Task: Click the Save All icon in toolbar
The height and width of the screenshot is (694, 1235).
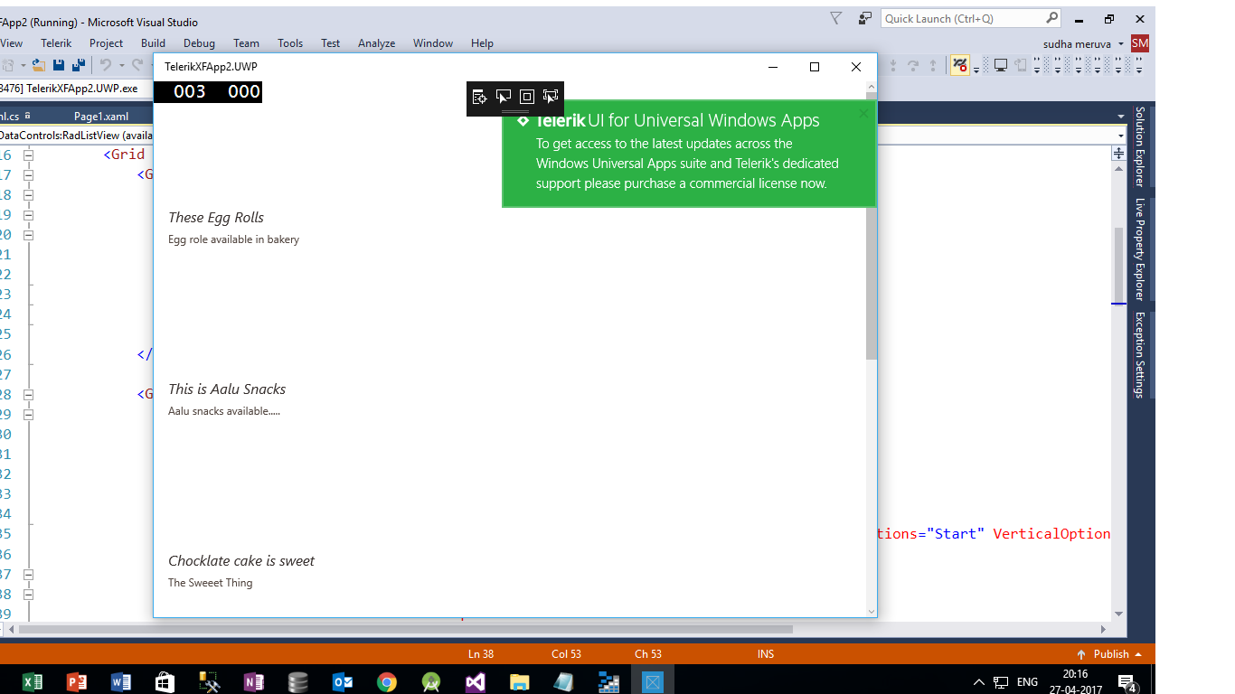Action: tap(79, 65)
